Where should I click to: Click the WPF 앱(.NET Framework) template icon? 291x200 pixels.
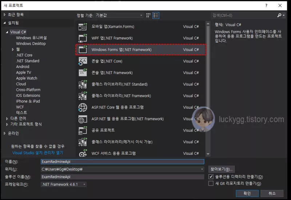tap(83, 38)
